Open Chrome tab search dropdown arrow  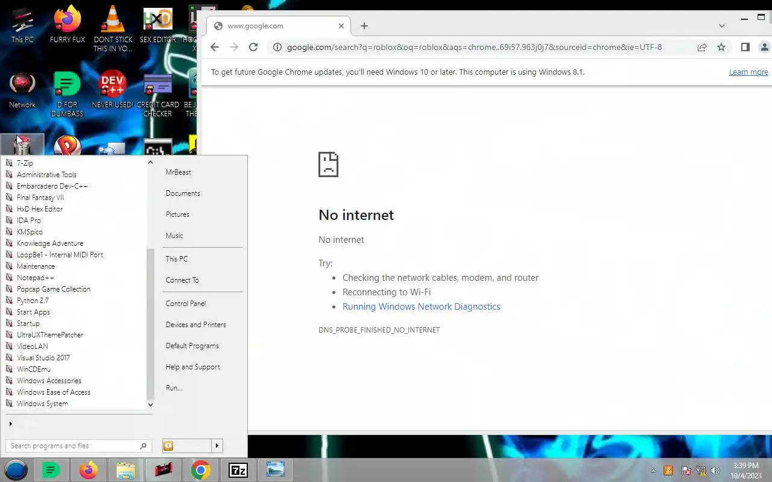(x=721, y=26)
